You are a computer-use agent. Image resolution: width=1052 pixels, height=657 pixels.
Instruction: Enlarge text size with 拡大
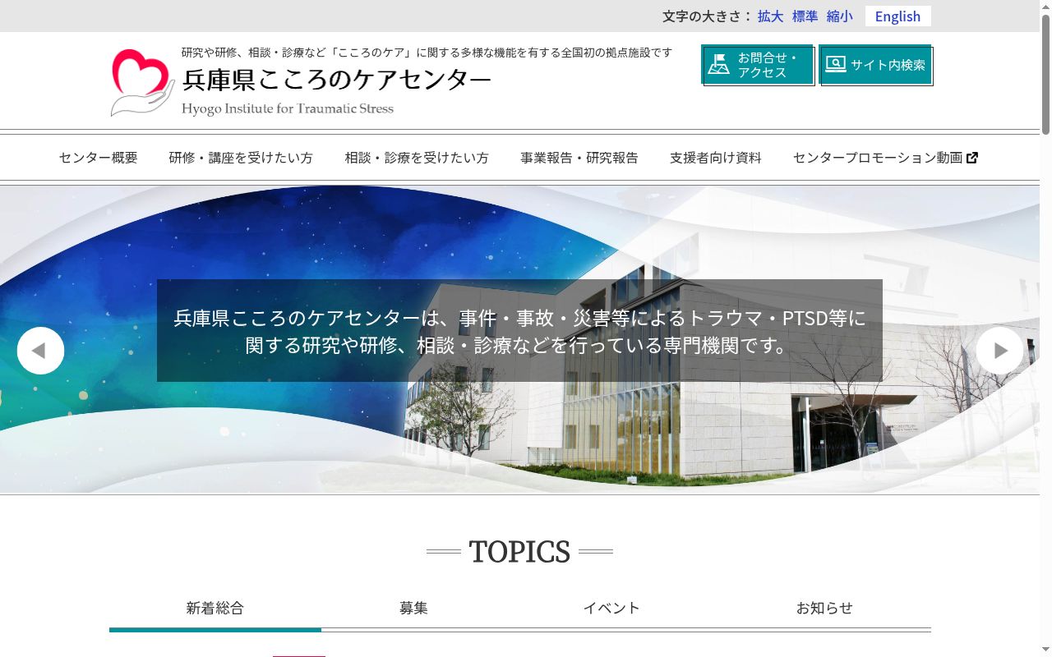771,16
